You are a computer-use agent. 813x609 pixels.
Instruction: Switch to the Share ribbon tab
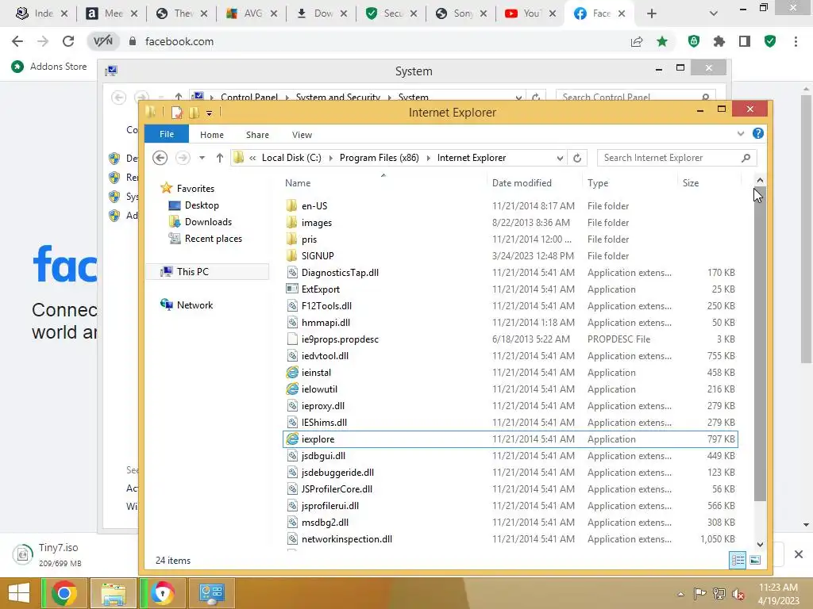click(257, 135)
